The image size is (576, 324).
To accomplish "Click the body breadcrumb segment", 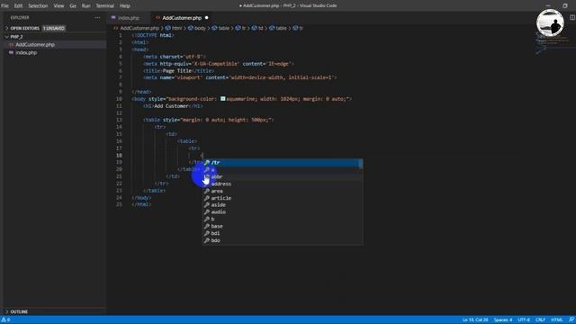I will pyautogui.click(x=200, y=28).
